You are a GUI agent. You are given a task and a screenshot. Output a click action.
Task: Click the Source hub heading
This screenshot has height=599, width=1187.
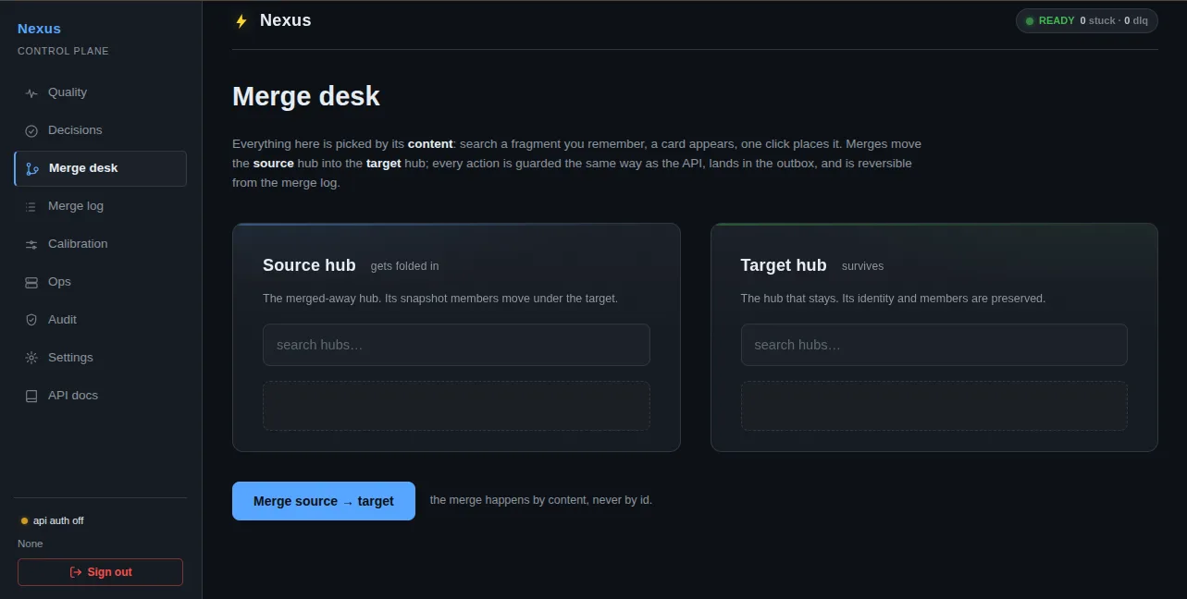(x=309, y=265)
